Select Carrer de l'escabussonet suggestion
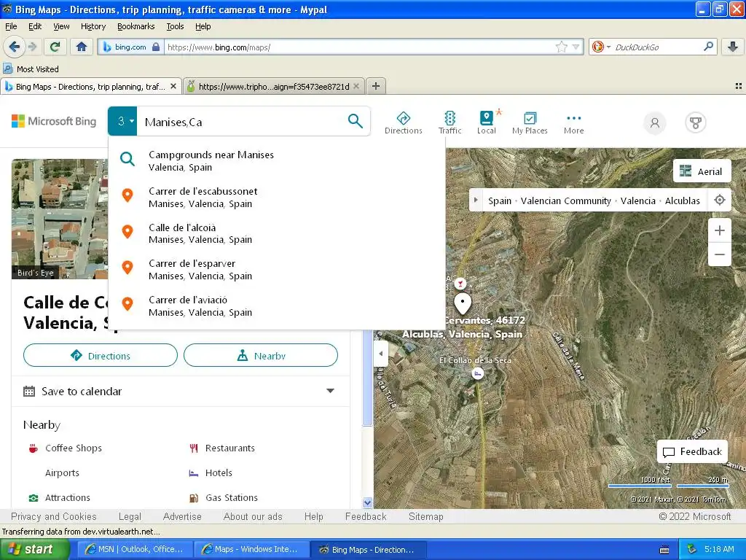The height and width of the screenshot is (560, 746). (x=277, y=197)
